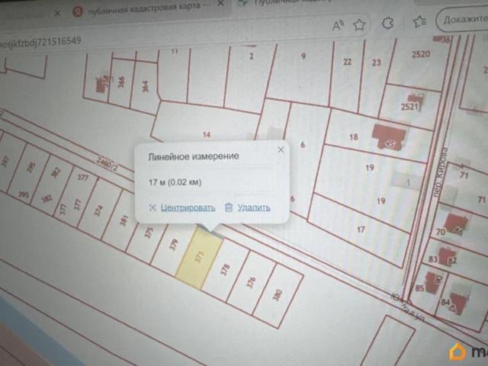Select parcel 378 on the map

(226, 269)
